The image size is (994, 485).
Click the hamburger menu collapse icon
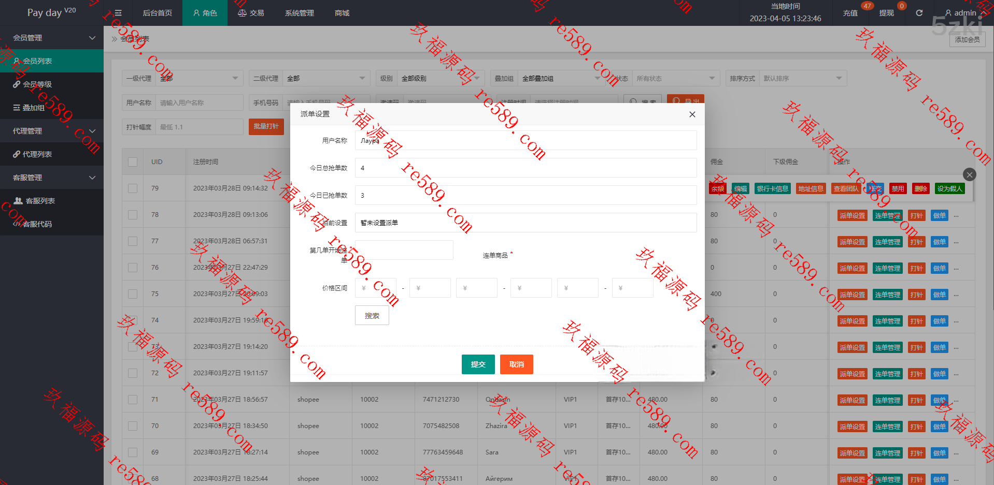tap(118, 13)
